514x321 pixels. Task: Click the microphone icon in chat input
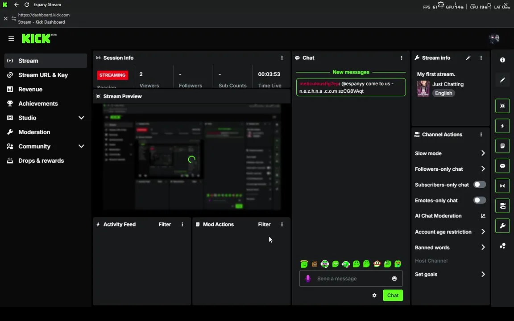(308, 278)
